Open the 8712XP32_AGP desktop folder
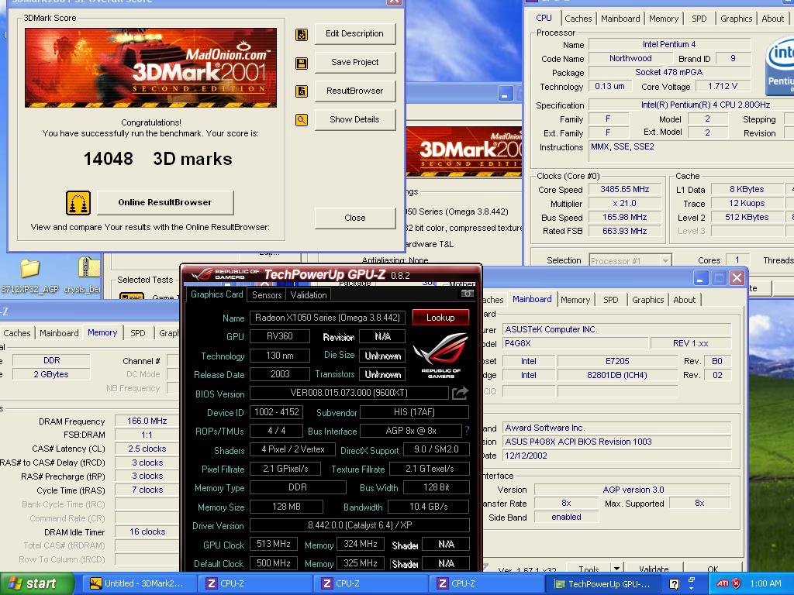 pos(29,270)
